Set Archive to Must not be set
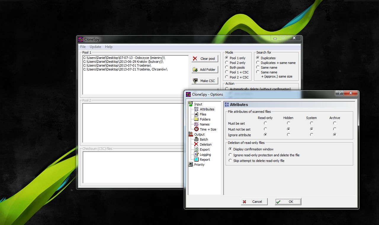379x225 pixels. pos(335,129)
